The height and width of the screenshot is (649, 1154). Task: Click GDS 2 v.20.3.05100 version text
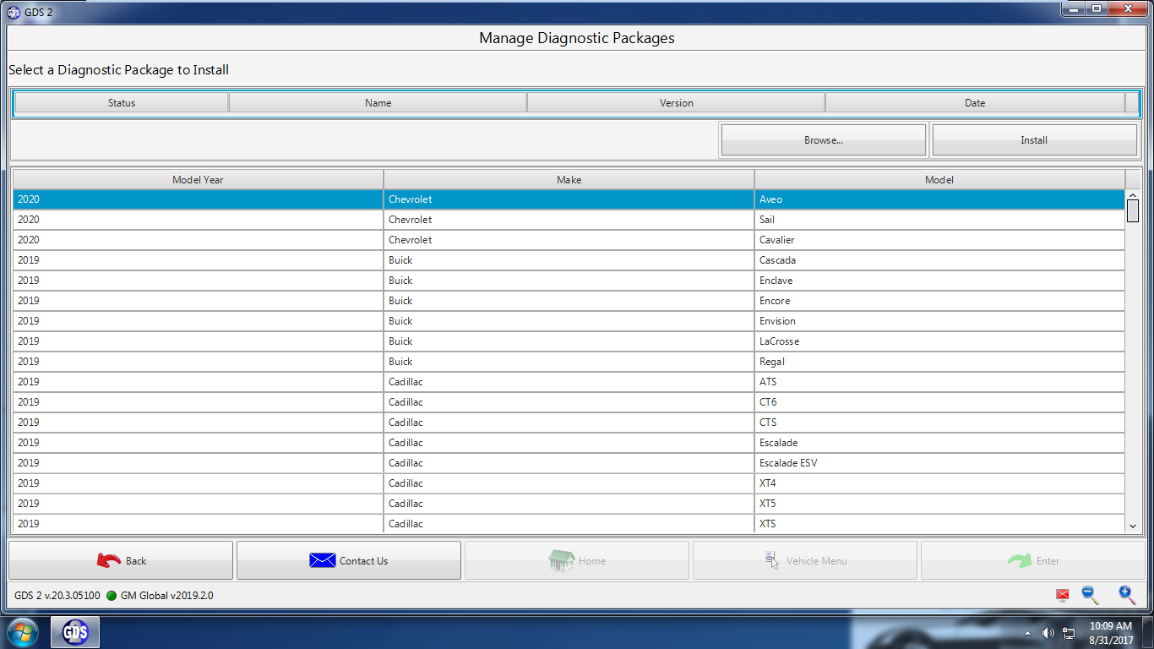click(57, 596)
